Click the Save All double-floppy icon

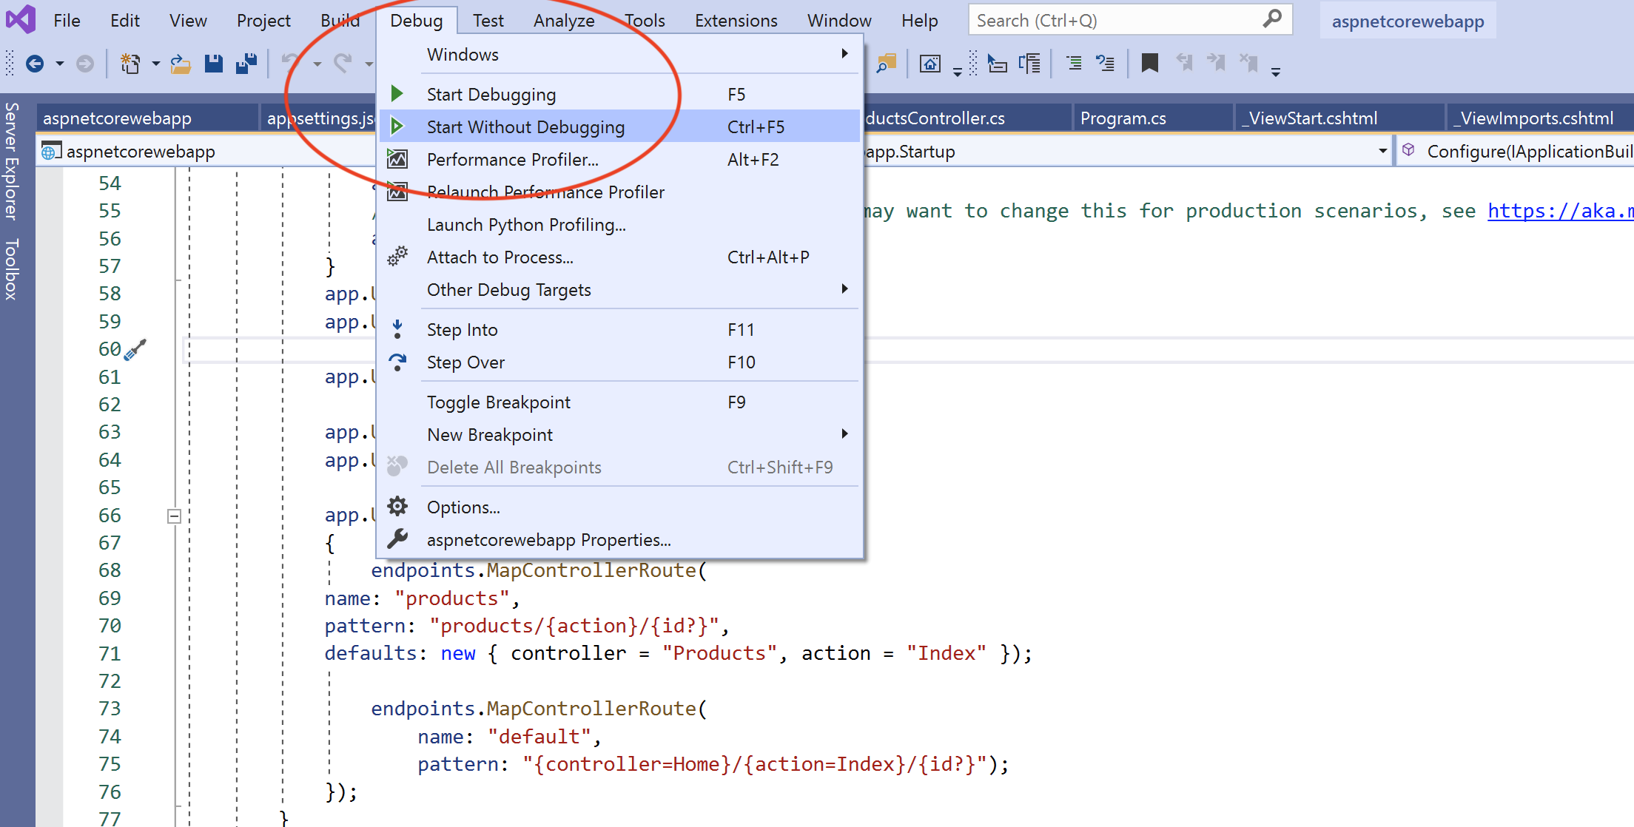point(246,64)
